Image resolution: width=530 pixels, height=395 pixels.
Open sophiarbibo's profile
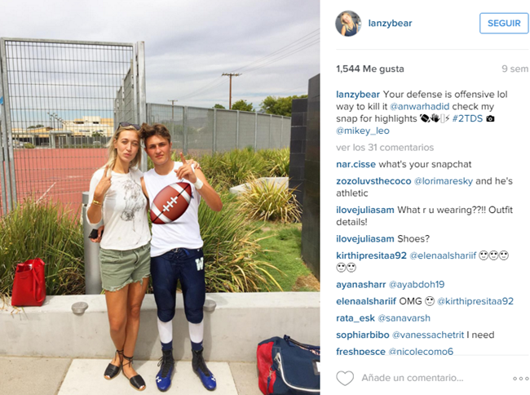pyautogui.click(x=363, y=335)
